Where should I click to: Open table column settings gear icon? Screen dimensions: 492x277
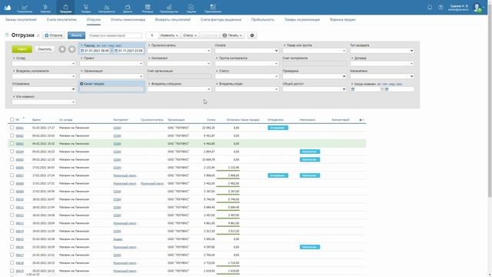point(361,120)
